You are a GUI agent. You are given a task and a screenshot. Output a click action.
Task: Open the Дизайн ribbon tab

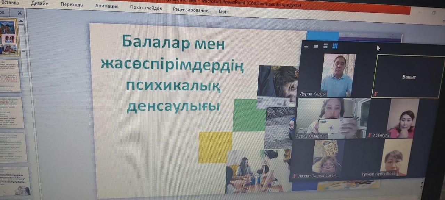point(40,4)
